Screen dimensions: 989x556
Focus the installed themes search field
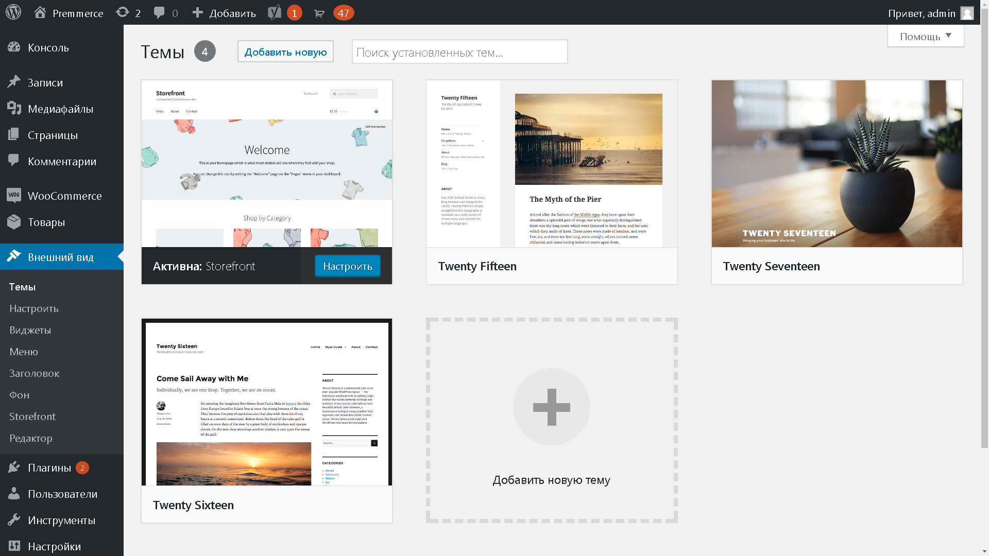[460, 52]
